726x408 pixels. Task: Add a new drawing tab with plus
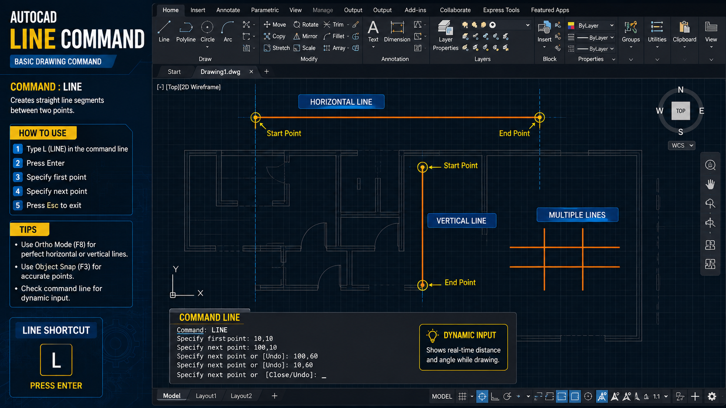click(x=267, y=72)
